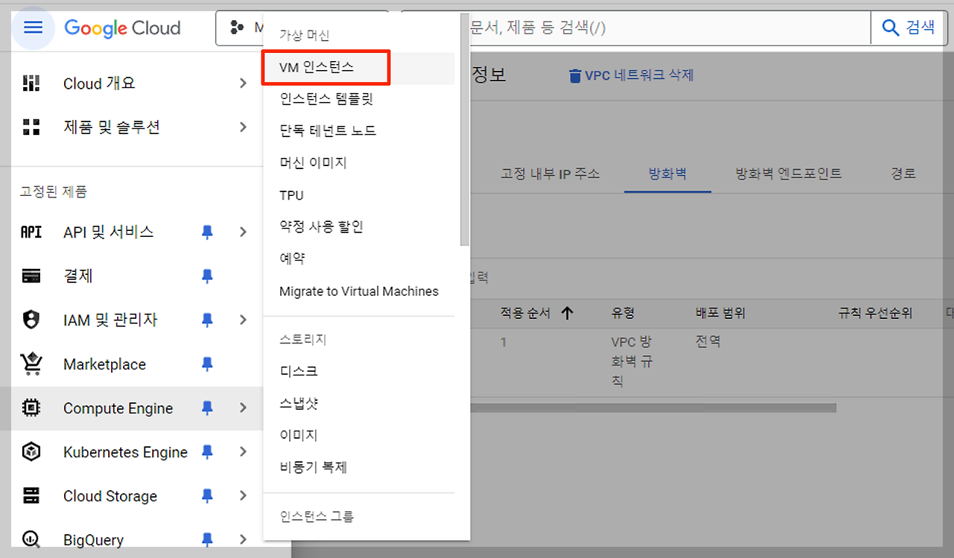Expand the BigQuery submenu chevron
Viewport: 954px width, 558px height.
(x=243, y=539)
